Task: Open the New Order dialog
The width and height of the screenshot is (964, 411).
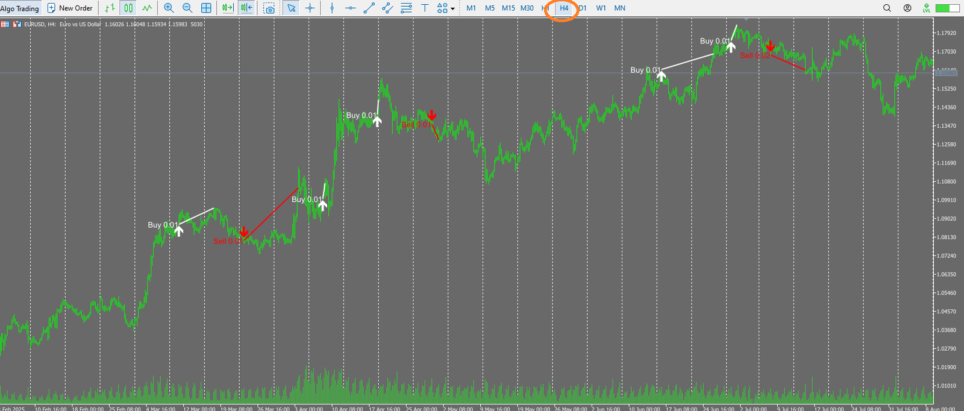Action: click(70, 8)
